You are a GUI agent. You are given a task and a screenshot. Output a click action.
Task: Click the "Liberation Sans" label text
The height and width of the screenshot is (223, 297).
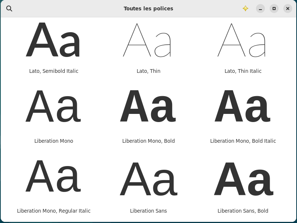pos(148,211)
